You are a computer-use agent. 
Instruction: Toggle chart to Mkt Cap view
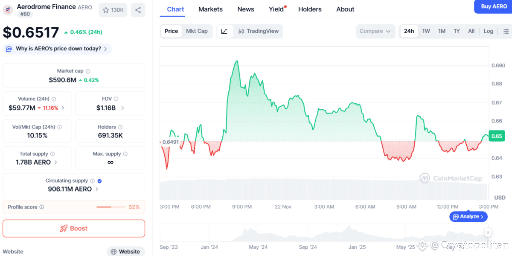coord(197,31)
